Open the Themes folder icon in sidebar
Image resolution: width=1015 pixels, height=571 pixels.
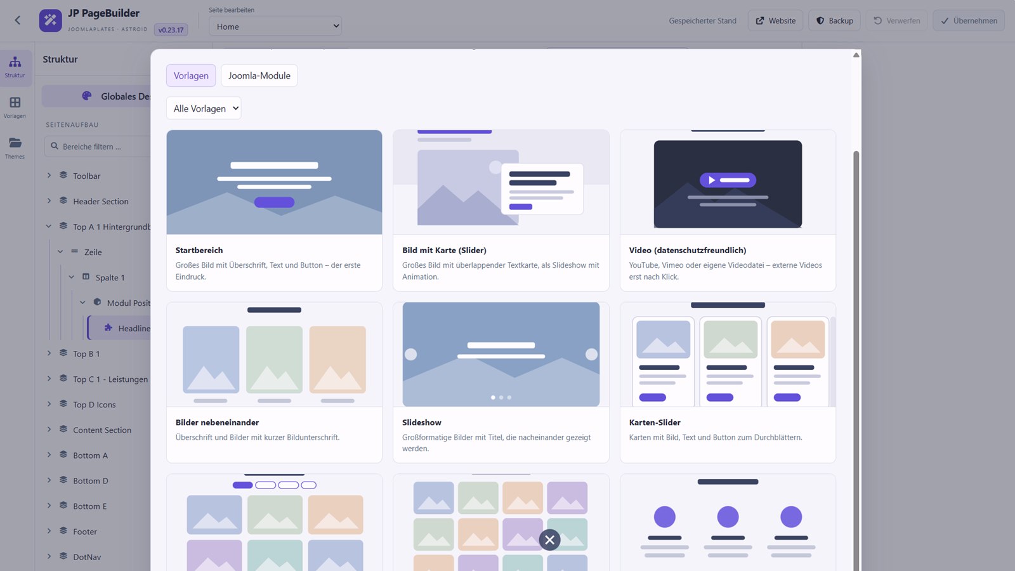(x=15, y=143)
